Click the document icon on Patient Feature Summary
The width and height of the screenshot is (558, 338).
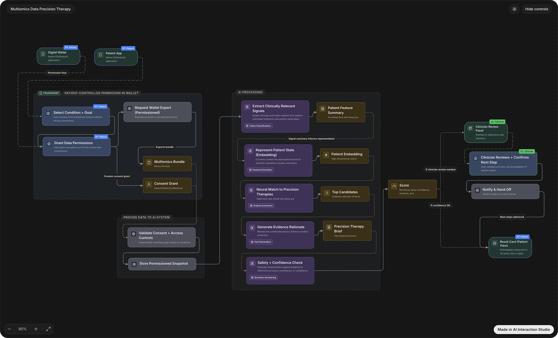click(x=322, y=109)
